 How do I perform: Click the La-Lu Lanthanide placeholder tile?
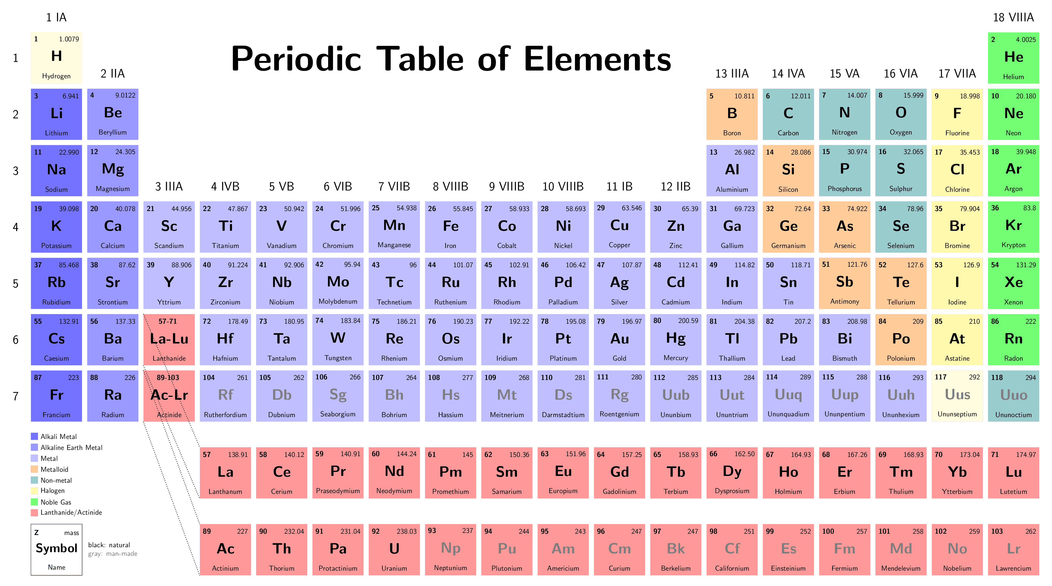point(169,340)
